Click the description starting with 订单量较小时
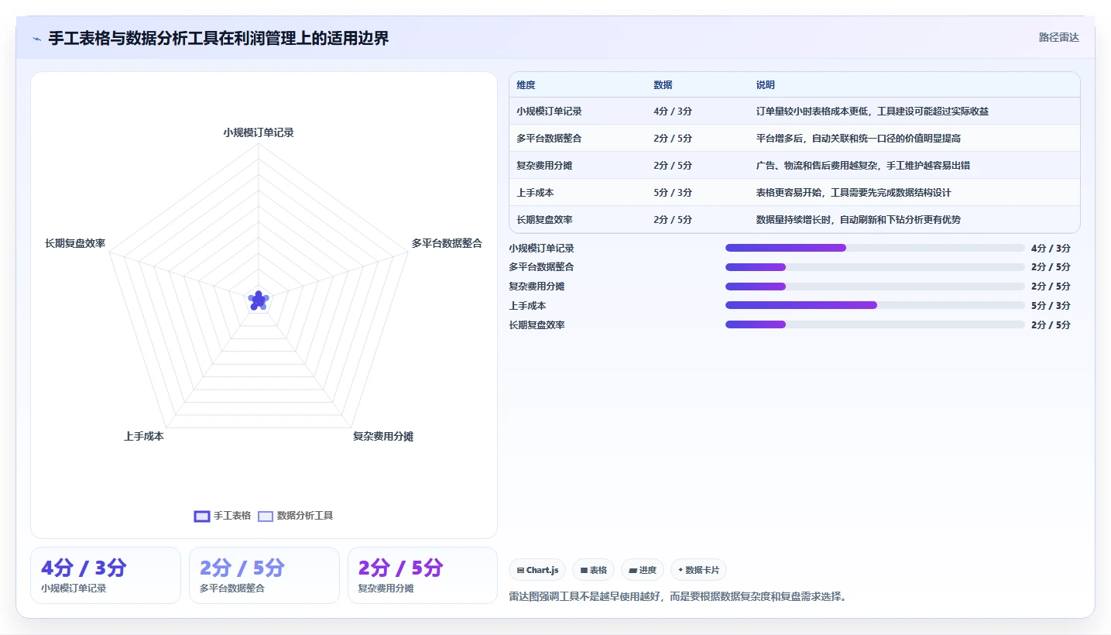This screenshot has height=635, width=1111. pyautogui.click(x=873, y=112)
